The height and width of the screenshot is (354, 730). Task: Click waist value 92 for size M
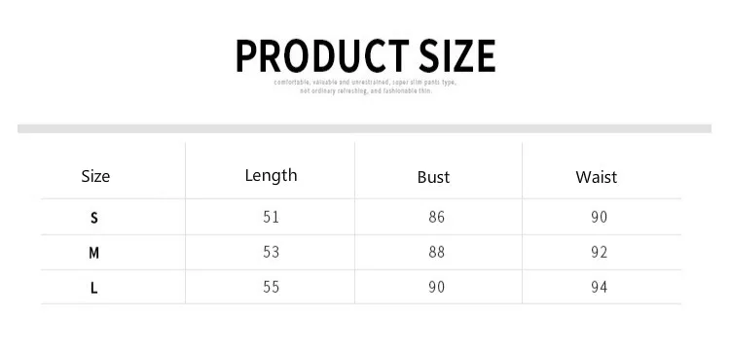(x=600, y=252)
